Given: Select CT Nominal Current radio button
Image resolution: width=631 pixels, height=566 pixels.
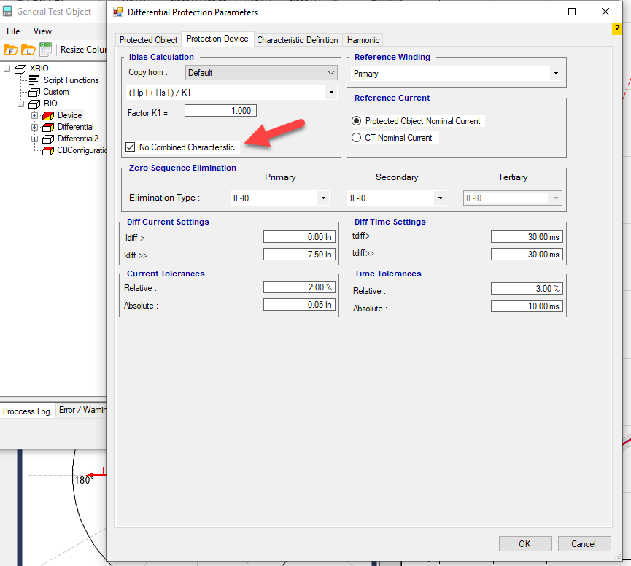Looking at the screenshot, I should point(357,138).
